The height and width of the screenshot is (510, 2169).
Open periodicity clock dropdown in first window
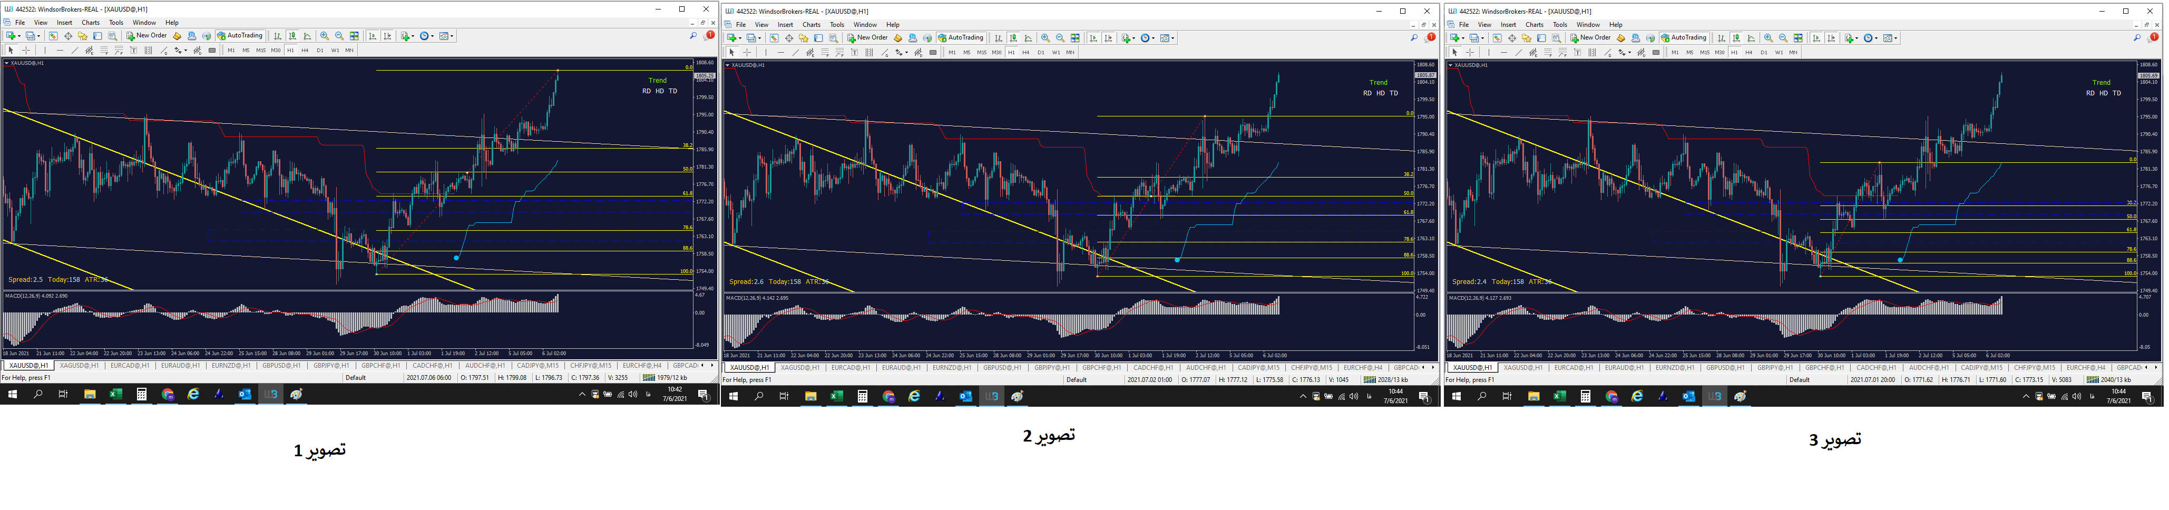click(x=428, y=36)
